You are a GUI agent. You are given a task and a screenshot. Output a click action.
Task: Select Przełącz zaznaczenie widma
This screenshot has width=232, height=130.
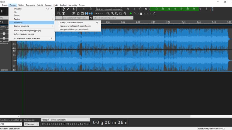click(x=78, y=22)
